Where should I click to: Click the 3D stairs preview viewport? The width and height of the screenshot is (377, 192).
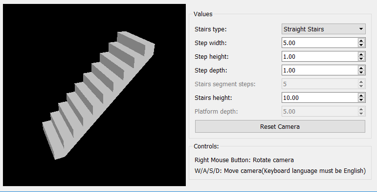coord(94,95)
